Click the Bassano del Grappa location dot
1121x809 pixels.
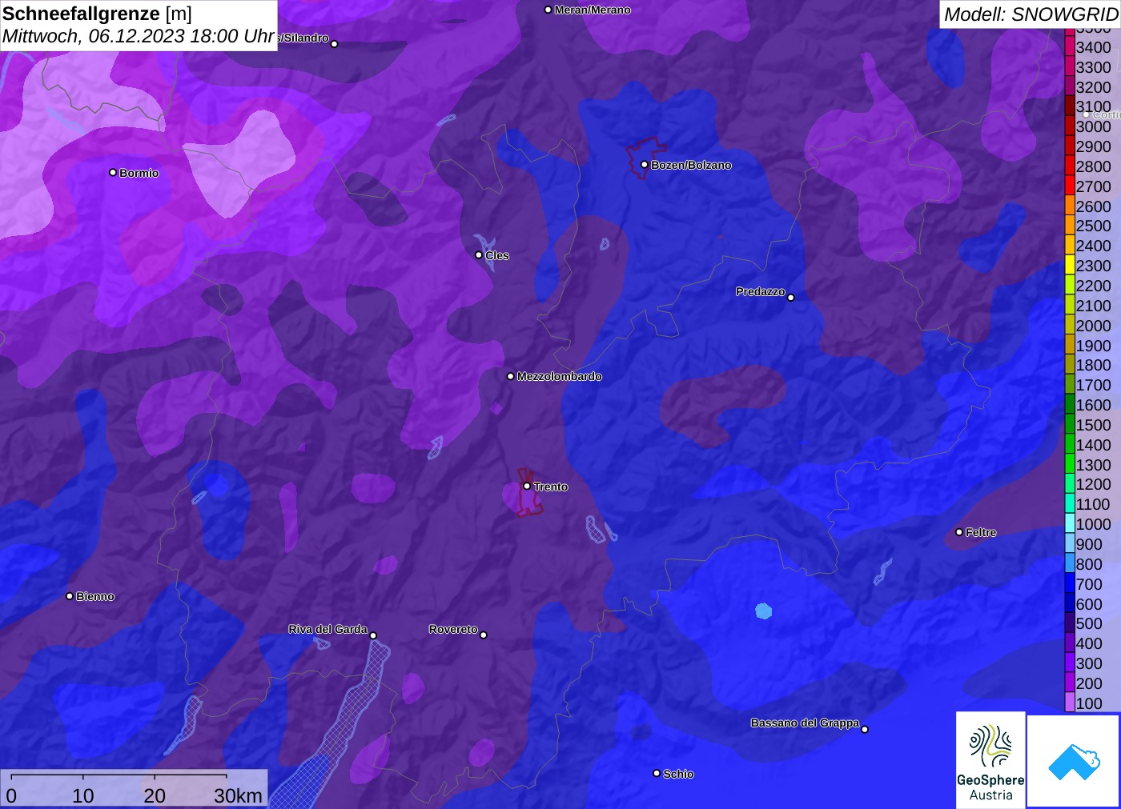tap(865, 729)
